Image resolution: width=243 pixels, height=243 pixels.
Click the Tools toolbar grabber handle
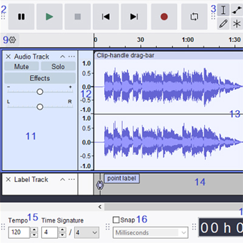pos(213,16)
